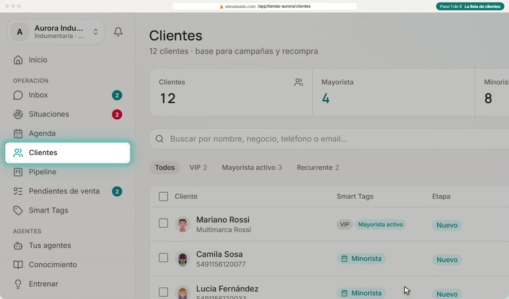Click the Tus agentes robot icon
The width and height of the screenshot is (509, 299).
pos(18,246)
